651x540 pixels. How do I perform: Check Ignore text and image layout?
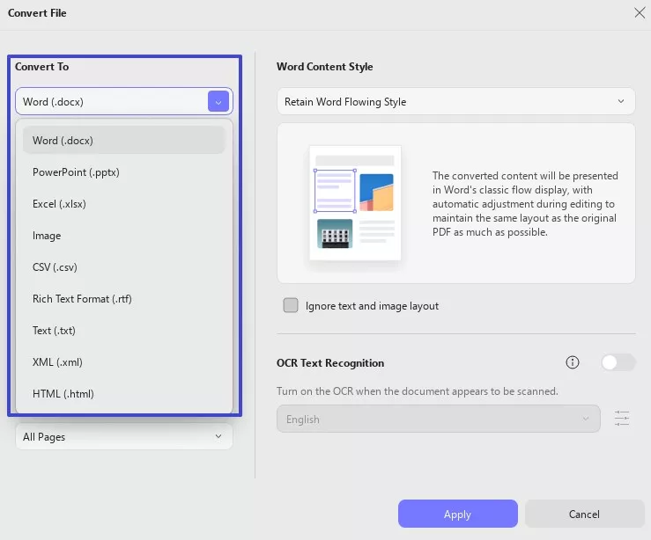[x=291, y=306]
